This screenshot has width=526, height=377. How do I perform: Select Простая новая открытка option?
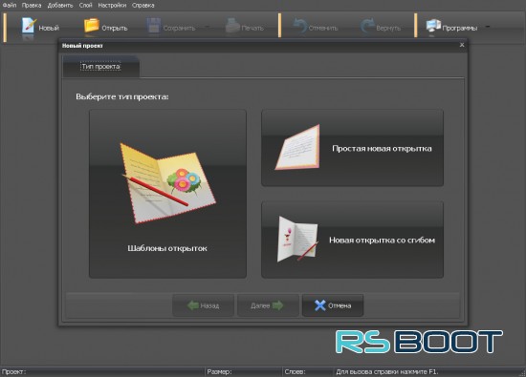point(352,148)
